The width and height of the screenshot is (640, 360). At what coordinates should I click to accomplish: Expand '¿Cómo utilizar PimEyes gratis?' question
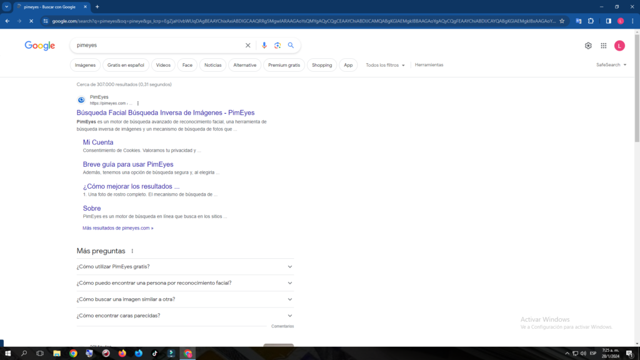185,266
